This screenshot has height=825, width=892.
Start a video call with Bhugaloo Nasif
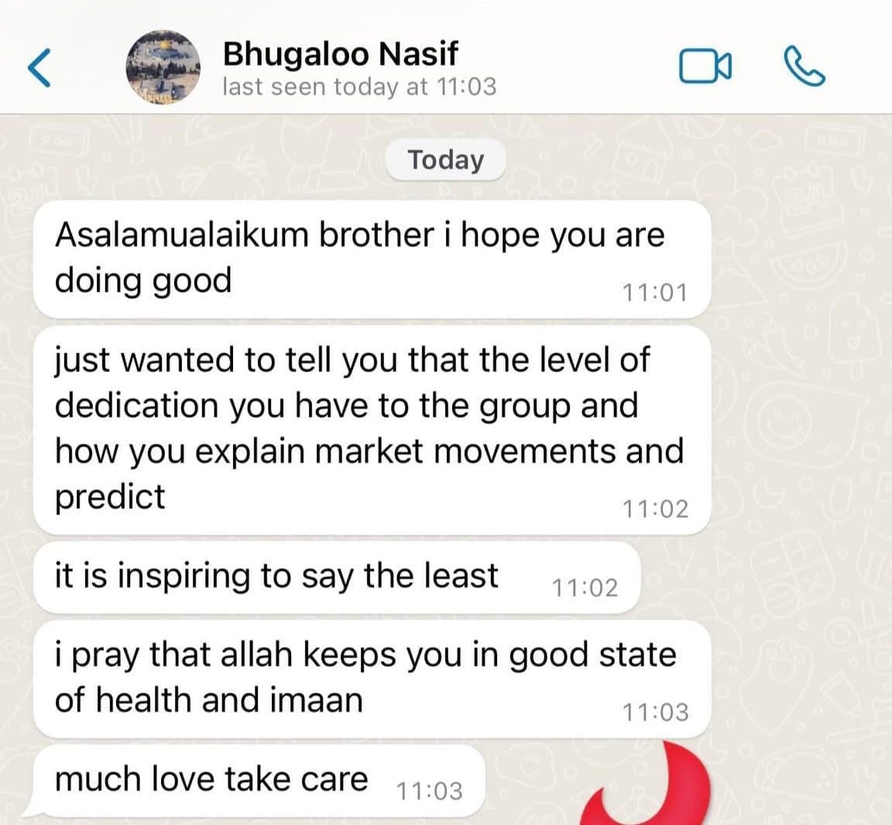coord(705,67)
